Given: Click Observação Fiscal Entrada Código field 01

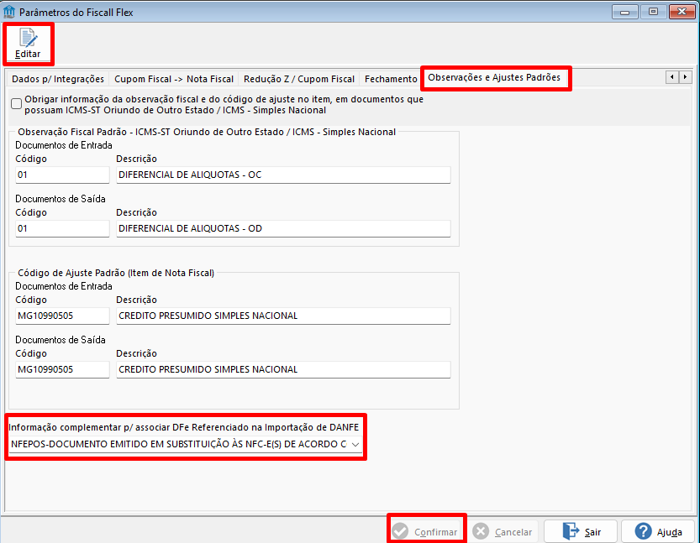Looking at the screenshot, I should (62, 175).
